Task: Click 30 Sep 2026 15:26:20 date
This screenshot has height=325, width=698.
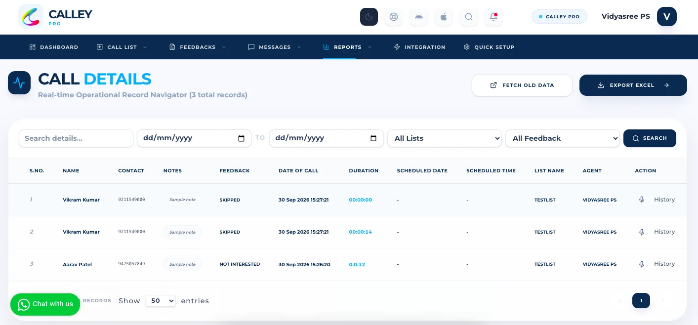Action: pos(304,264)
